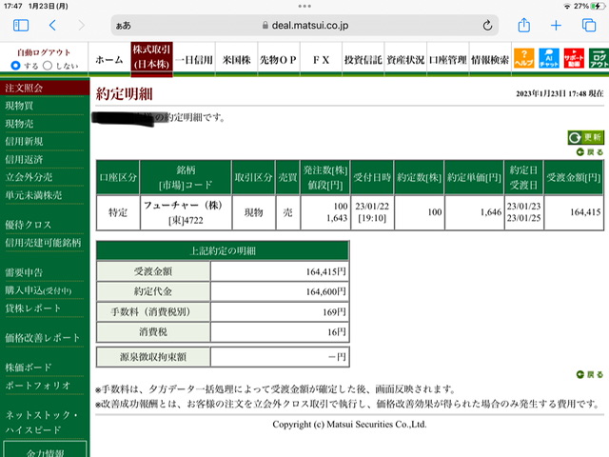Open the blue AIチャット icon
Image resolution: width=609 pixels, height=457 pixels.
[x=549, y=58]
